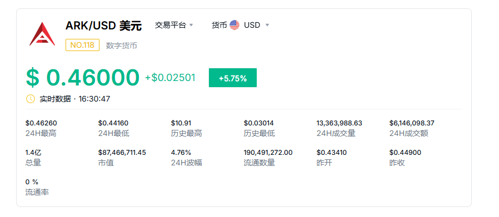Image resolution: width=499 pixels, height=217 pixels.
Task: Open the USD currency dropdown arrow
Action: [267, 25]
